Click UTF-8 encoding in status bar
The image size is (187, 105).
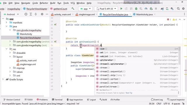point(167,104)
